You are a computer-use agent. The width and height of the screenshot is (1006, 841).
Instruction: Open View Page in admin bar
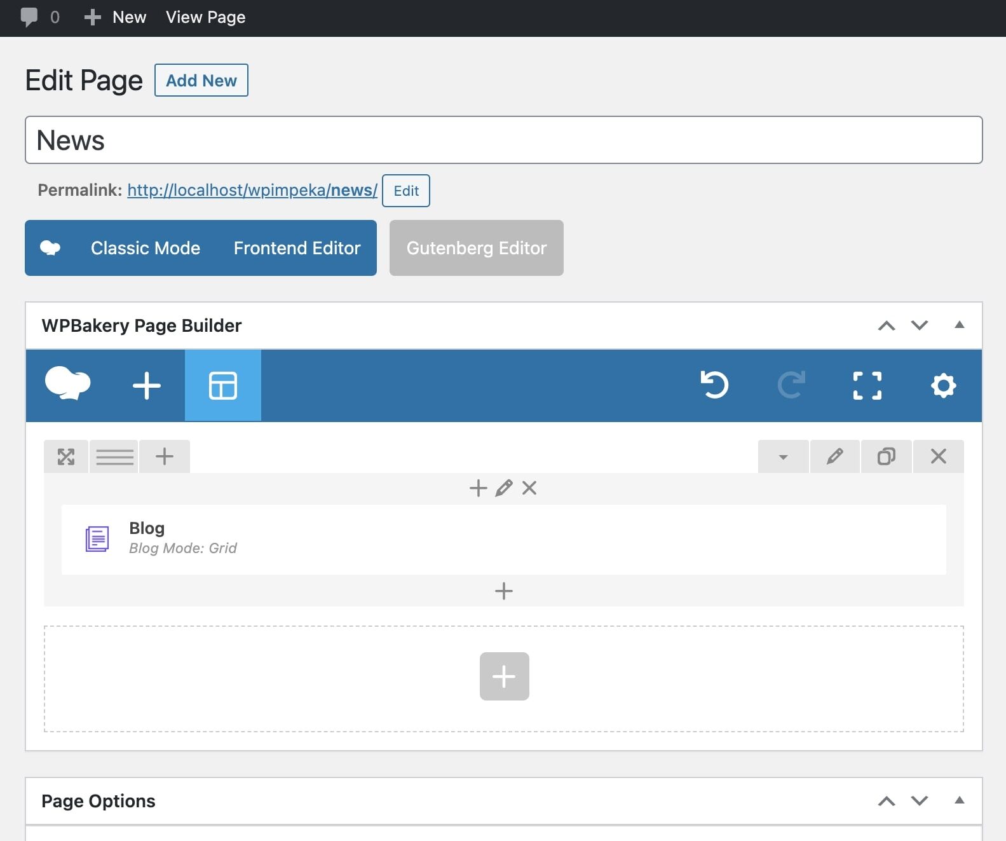click(205, 17)
